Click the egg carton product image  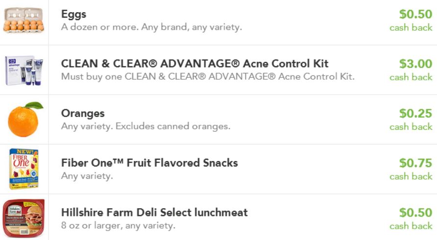coord(23,21)
